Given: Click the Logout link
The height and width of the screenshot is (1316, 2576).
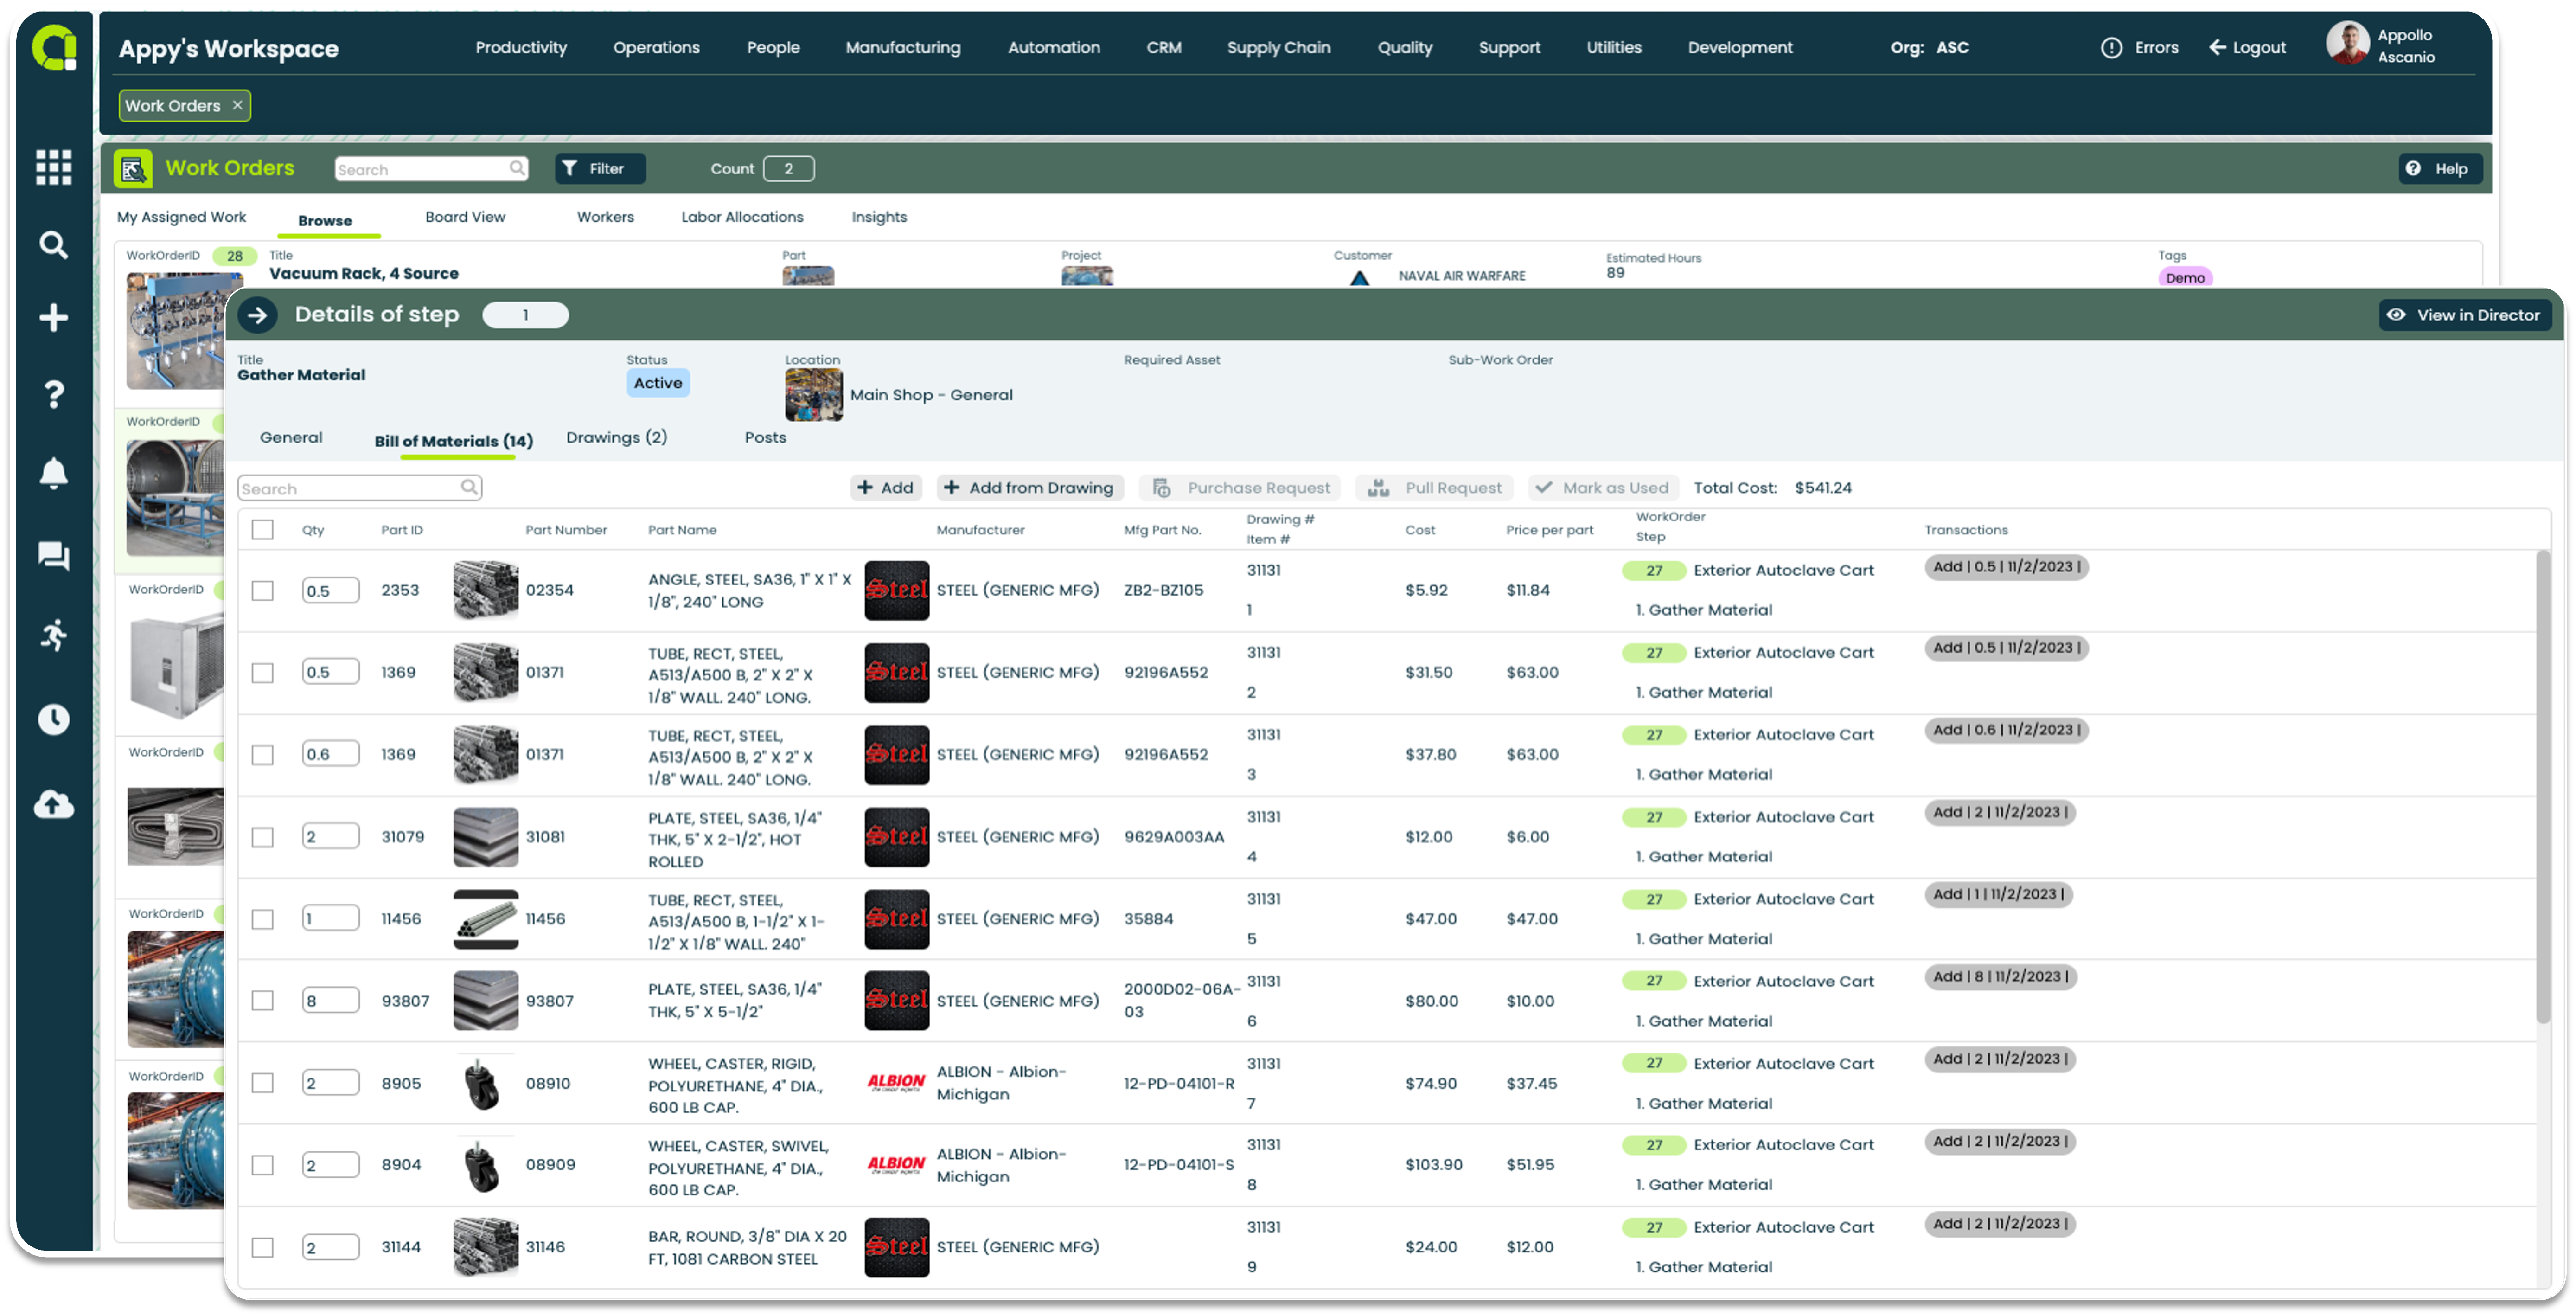Looking at the screenshot, I should click(x=2247, y=47).
